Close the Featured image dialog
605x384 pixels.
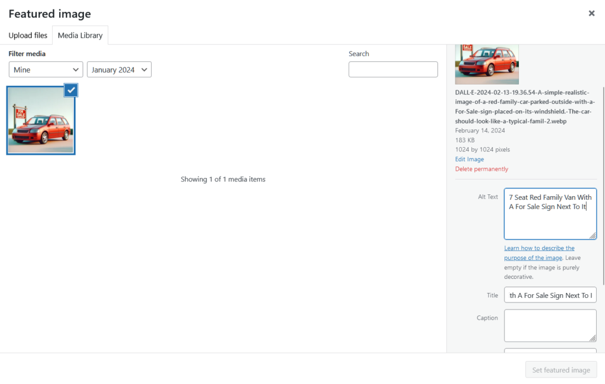[x=591, y=13]
